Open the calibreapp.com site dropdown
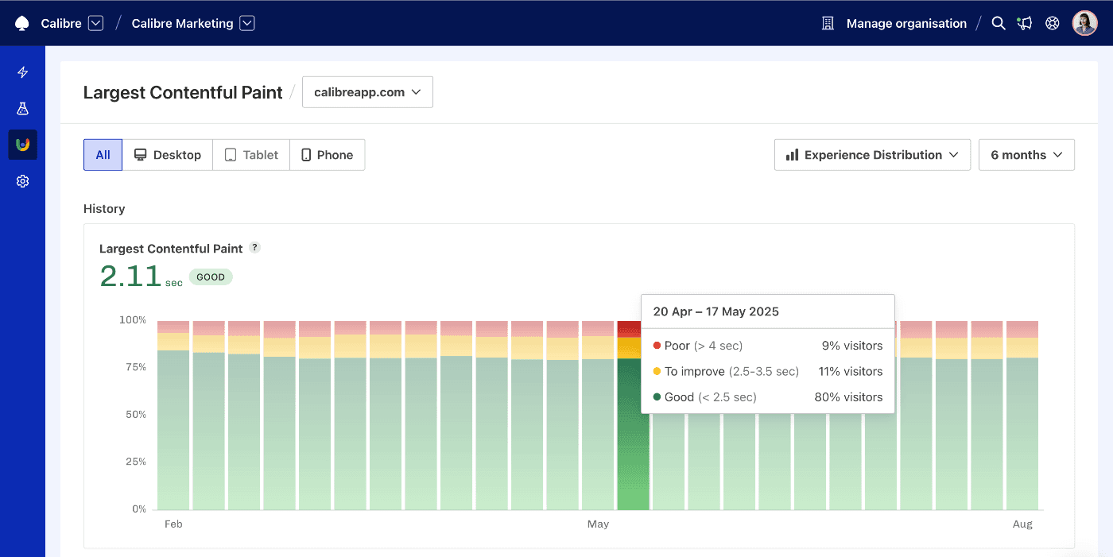 (x=367, y=92)
